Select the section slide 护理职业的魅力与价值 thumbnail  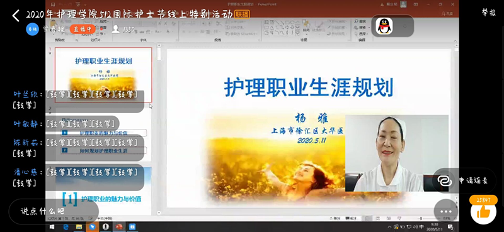tap(103, 191)
